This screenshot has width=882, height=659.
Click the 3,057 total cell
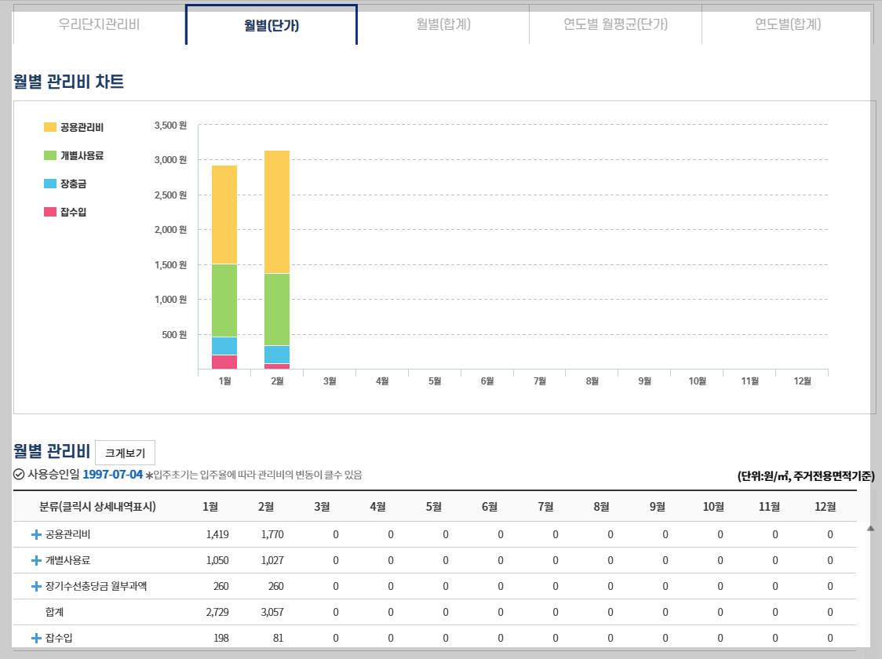pyautogui.click(x=272, y=613)
